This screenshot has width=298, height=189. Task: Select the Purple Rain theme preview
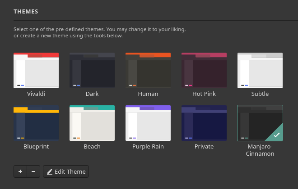pos(148,123)
